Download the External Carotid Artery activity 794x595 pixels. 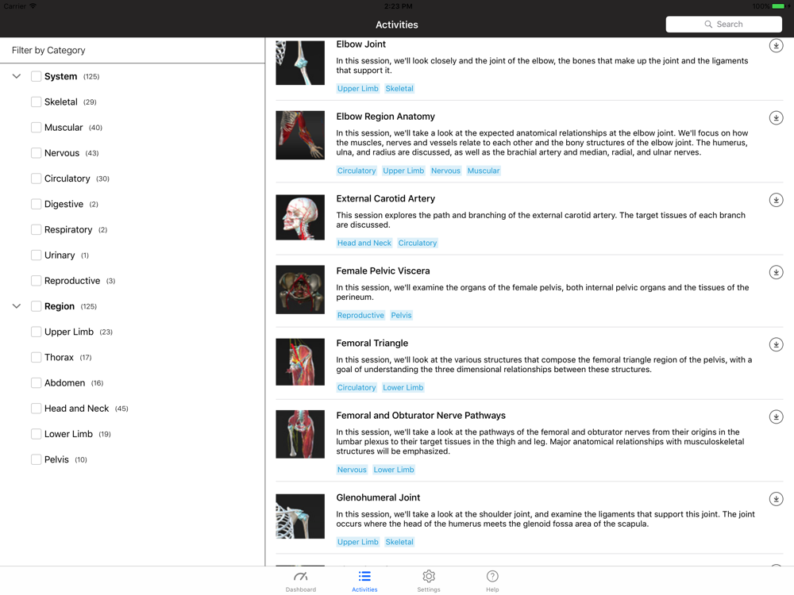tap(776, 200)
